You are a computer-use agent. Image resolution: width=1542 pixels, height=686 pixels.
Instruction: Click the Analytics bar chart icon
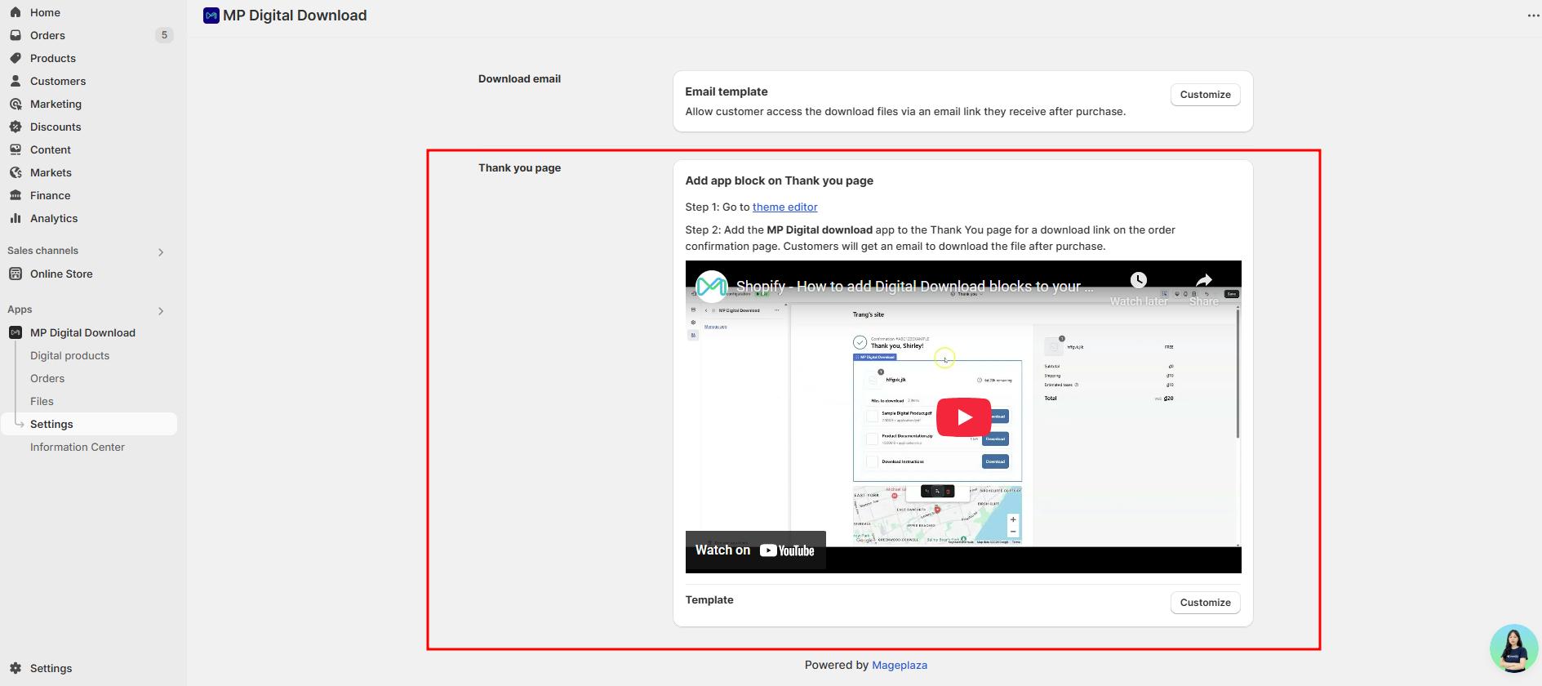pos(16,218)
